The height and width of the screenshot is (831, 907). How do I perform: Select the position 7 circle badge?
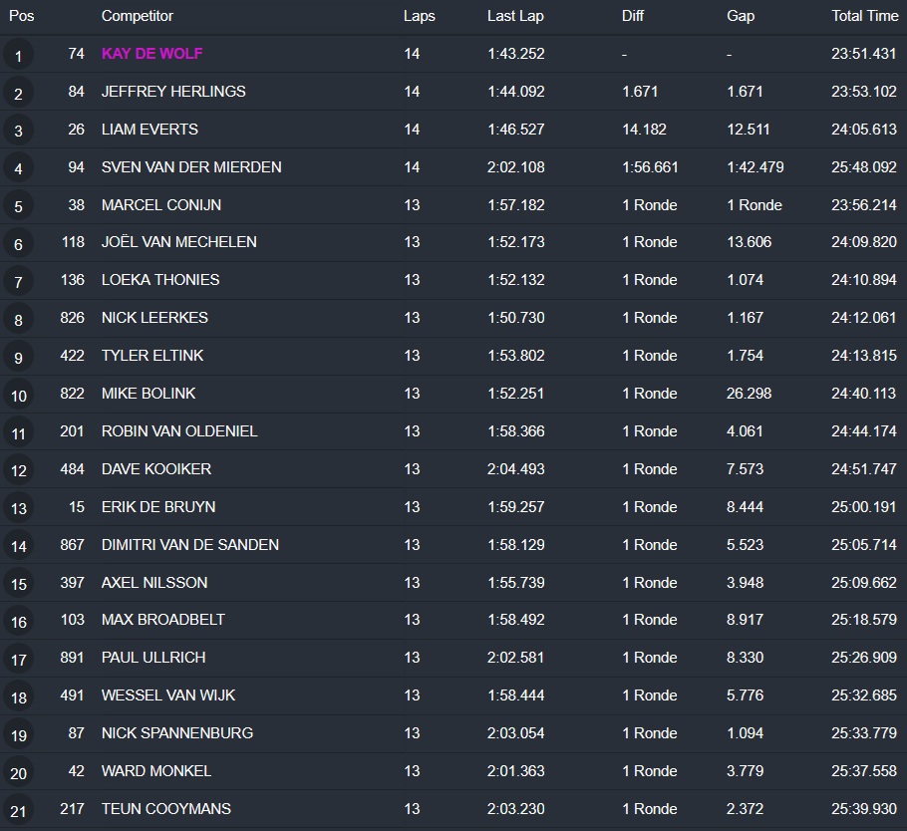pos(18,282)
